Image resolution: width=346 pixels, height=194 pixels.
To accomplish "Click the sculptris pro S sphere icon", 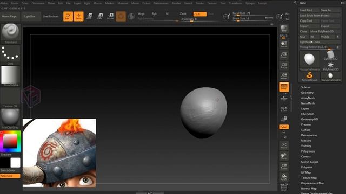I will (131, 17).
